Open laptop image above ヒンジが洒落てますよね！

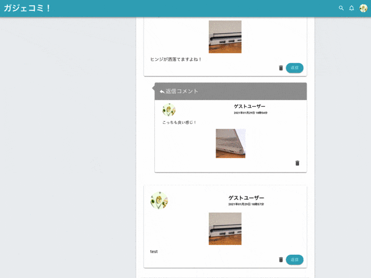pos(225,37)
